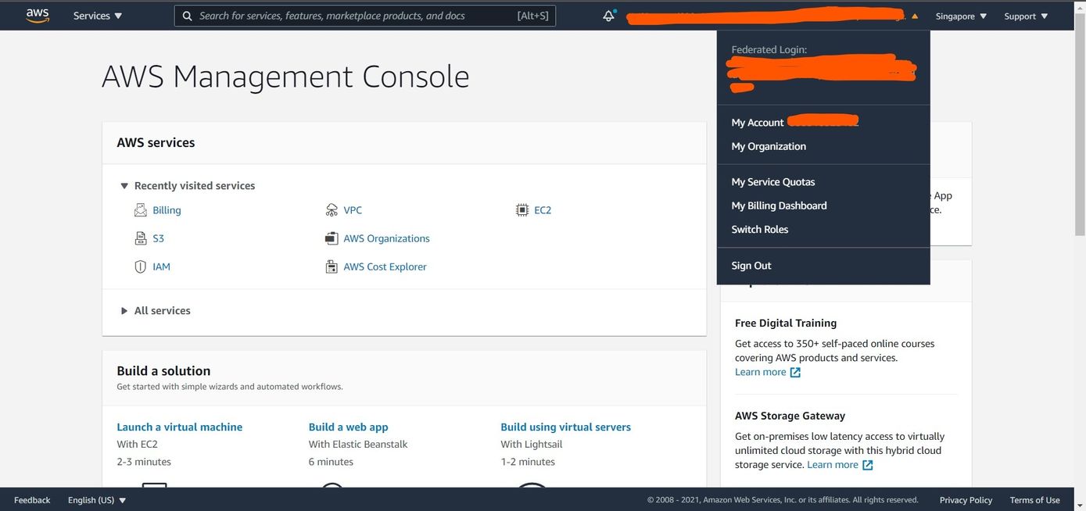
Task: Open the AWS Organizations link
Action: [386, 238]
